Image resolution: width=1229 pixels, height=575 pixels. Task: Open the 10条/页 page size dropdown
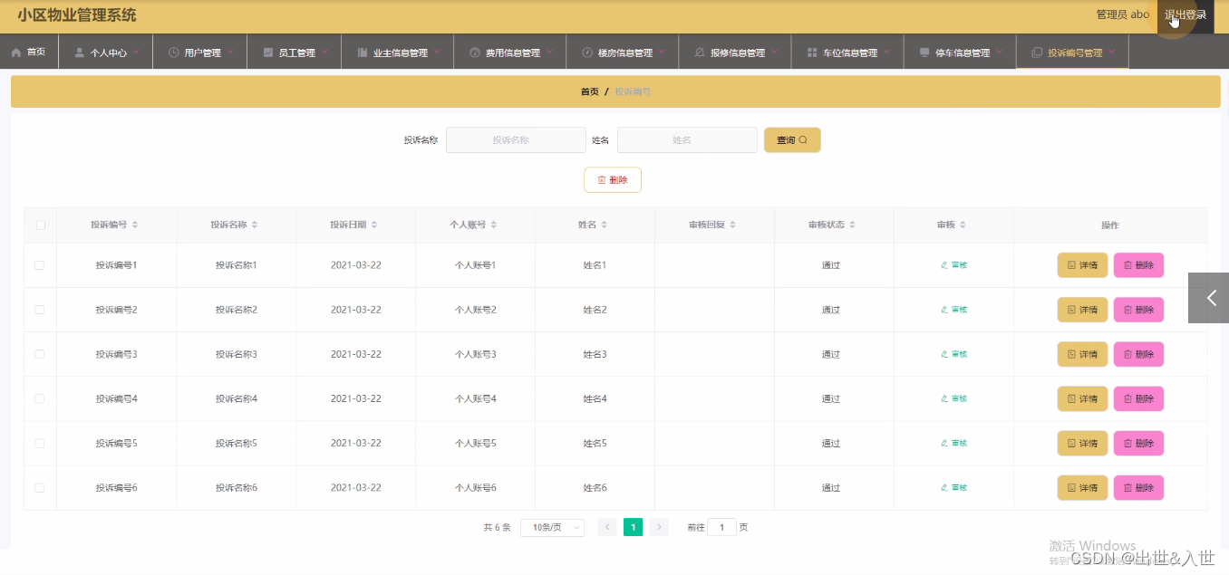point(552,527)
